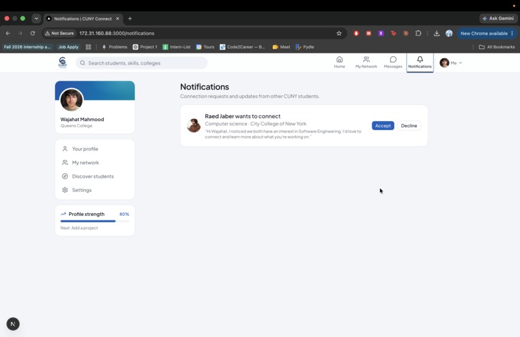
Task: Focus the Search students, skills, colleges field
Action: [x=141, y=63]
